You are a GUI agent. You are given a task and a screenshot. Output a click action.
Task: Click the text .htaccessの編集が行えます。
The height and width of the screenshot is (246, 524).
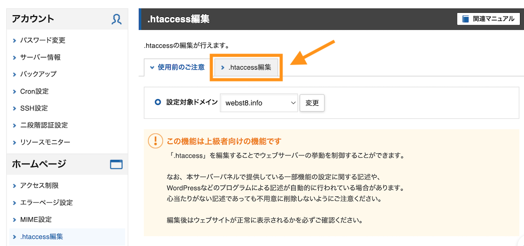(x=187, y=45)
